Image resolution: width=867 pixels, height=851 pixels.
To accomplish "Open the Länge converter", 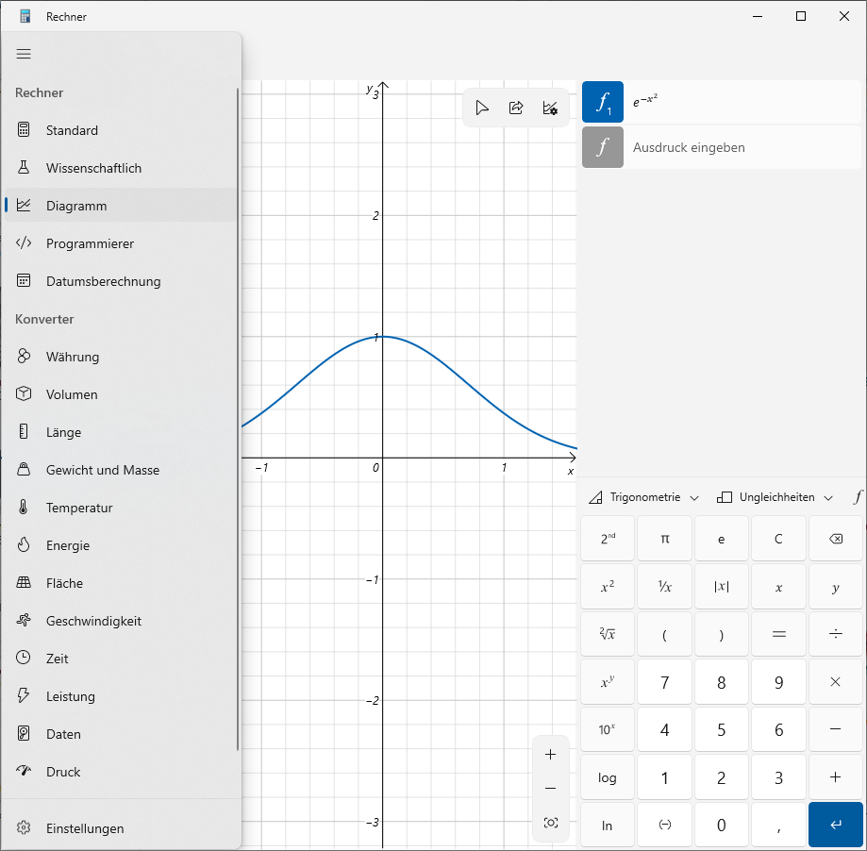I will coord(121,432).
